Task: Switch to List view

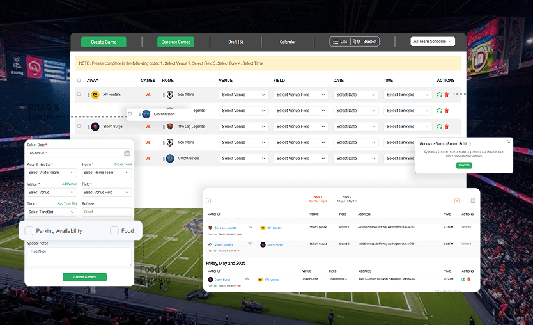Action: (x=340, y=42)
